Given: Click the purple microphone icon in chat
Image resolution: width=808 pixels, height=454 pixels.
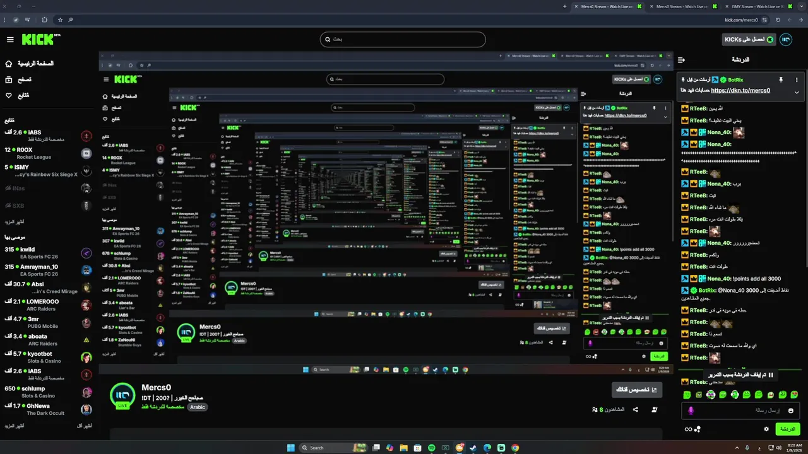Looking at the screenshot, I should (x=691, y=410).
